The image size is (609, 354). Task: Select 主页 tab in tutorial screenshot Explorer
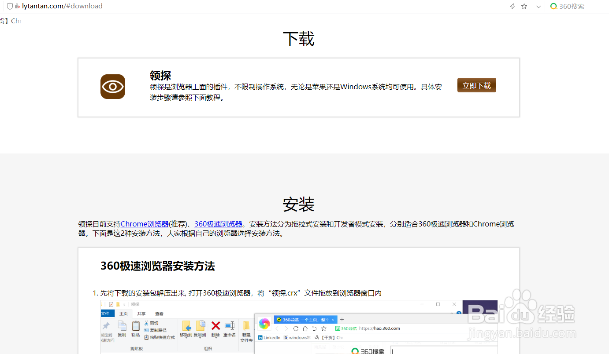click(123, 314)
